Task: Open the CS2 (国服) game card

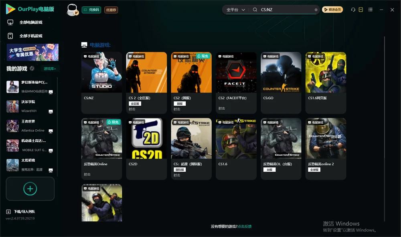Action: coord(191,83)
